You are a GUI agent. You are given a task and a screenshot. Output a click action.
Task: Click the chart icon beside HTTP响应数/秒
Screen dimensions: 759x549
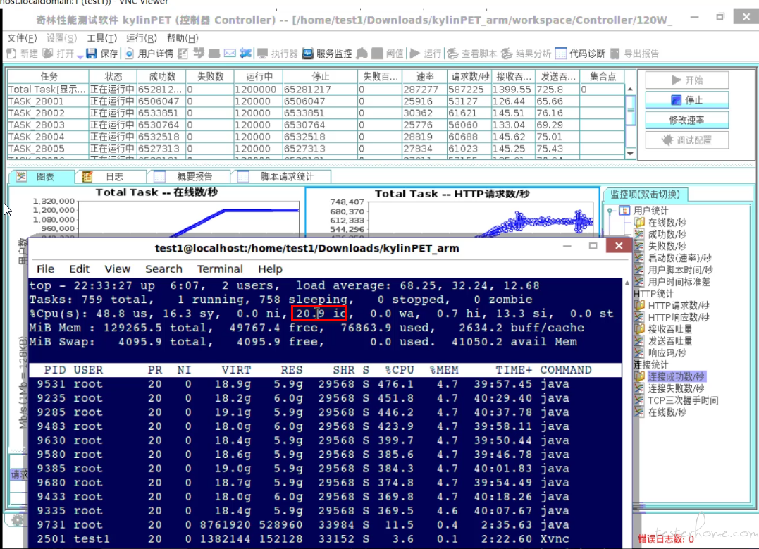pyautogui.click(x=639, y=317)
